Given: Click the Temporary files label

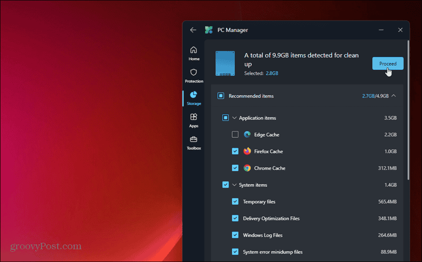Looking at the screenshot, I should (x=259, y=202).
